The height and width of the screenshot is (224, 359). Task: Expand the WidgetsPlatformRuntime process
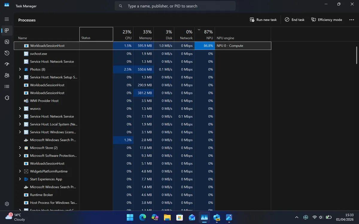20,171
